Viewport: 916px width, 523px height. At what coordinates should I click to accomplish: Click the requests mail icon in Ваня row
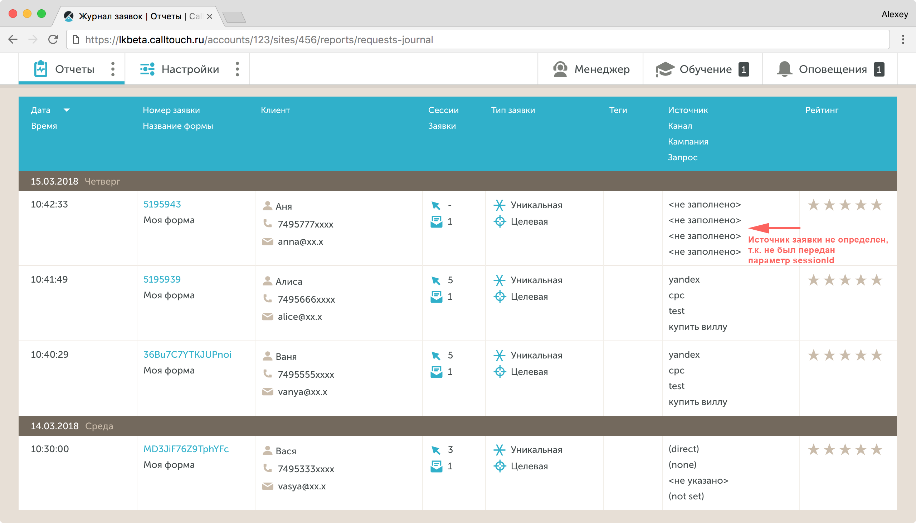point(436,372)
